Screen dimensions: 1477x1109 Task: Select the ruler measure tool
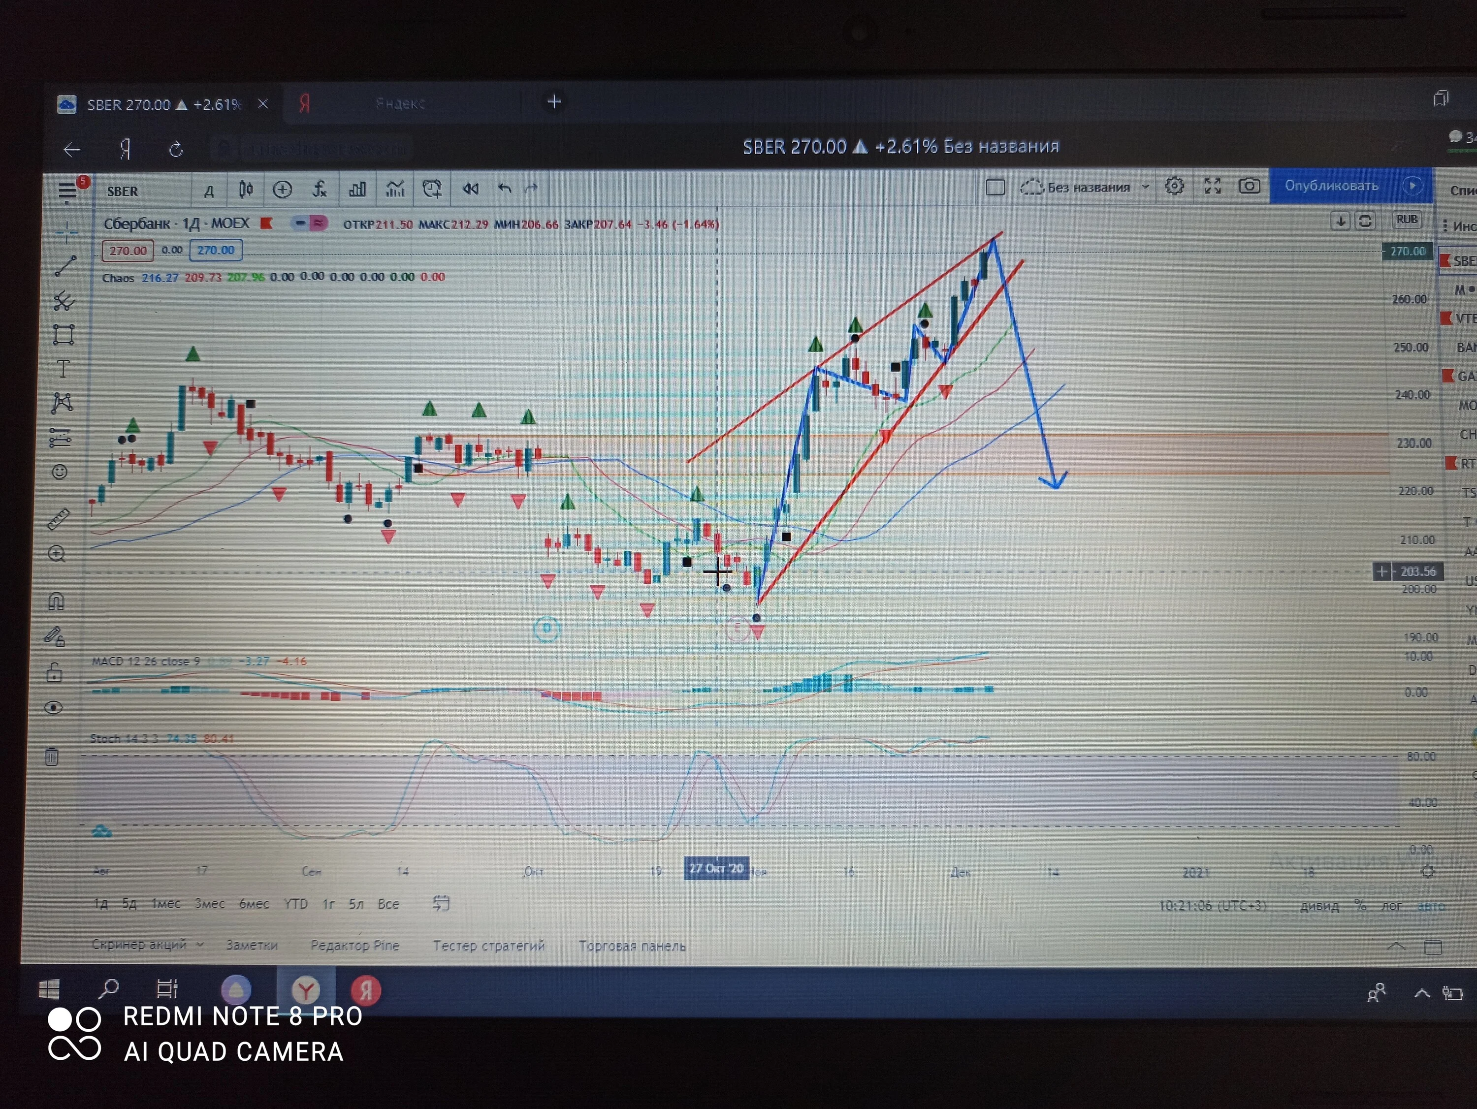pyautogui.click(x=59, y=519)
